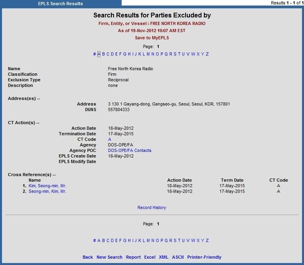Viewport: 304px width, 265px height.
Task: Click Term Date column header
Action: [232, 180]
